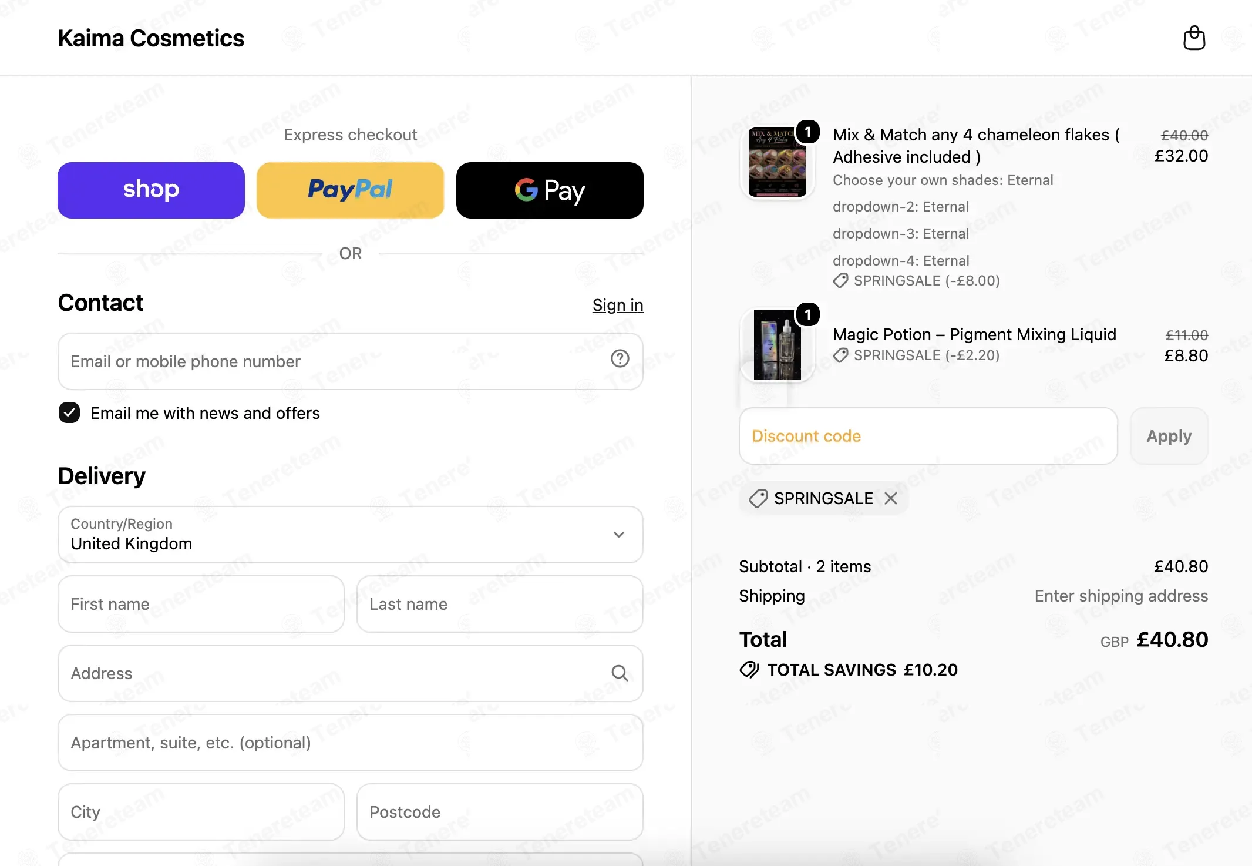Focus the Discount code input field
This screenshot has width=1252, height=866.
[928, 436]
